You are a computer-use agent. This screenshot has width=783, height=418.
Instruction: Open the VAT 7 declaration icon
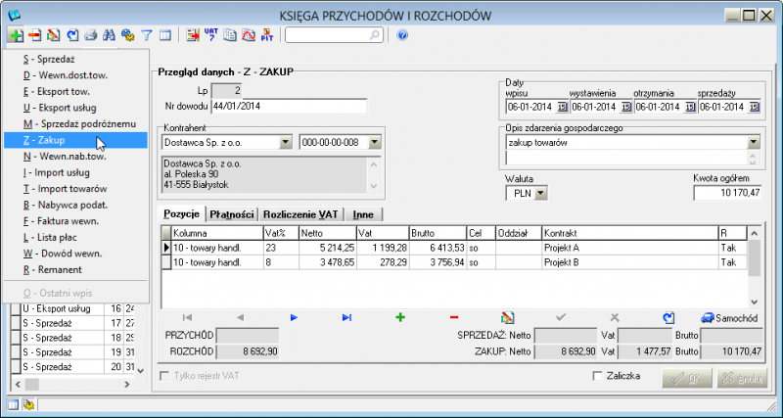click(x=211, y=35)
